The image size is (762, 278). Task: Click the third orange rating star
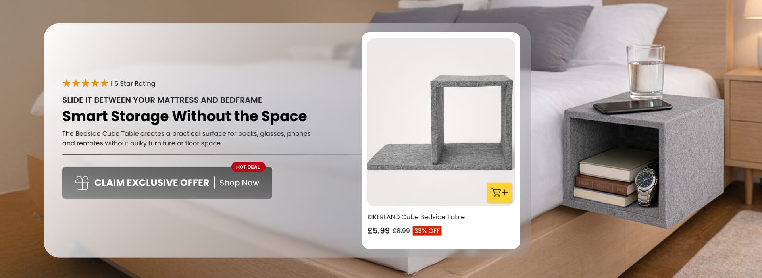85,83
